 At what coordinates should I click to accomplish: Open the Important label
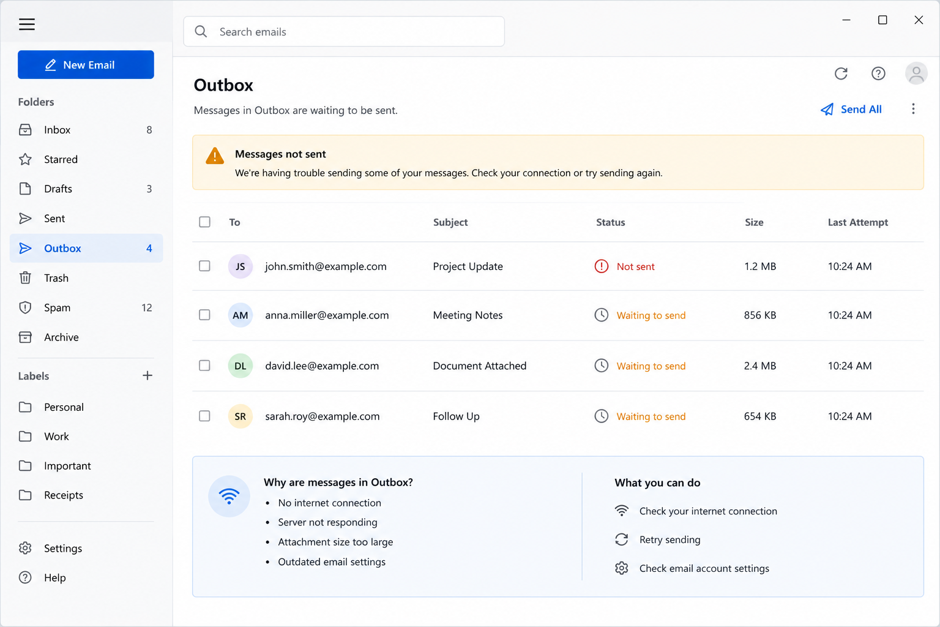pyautogui.click(x=86, y=466)
